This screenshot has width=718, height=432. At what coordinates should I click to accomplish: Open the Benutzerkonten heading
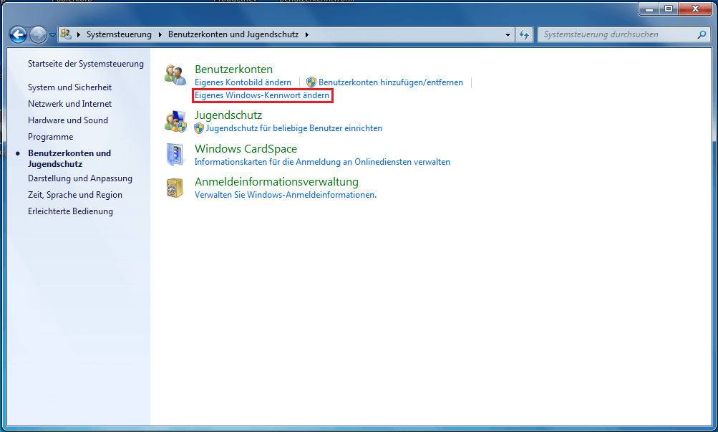[233, 69]
